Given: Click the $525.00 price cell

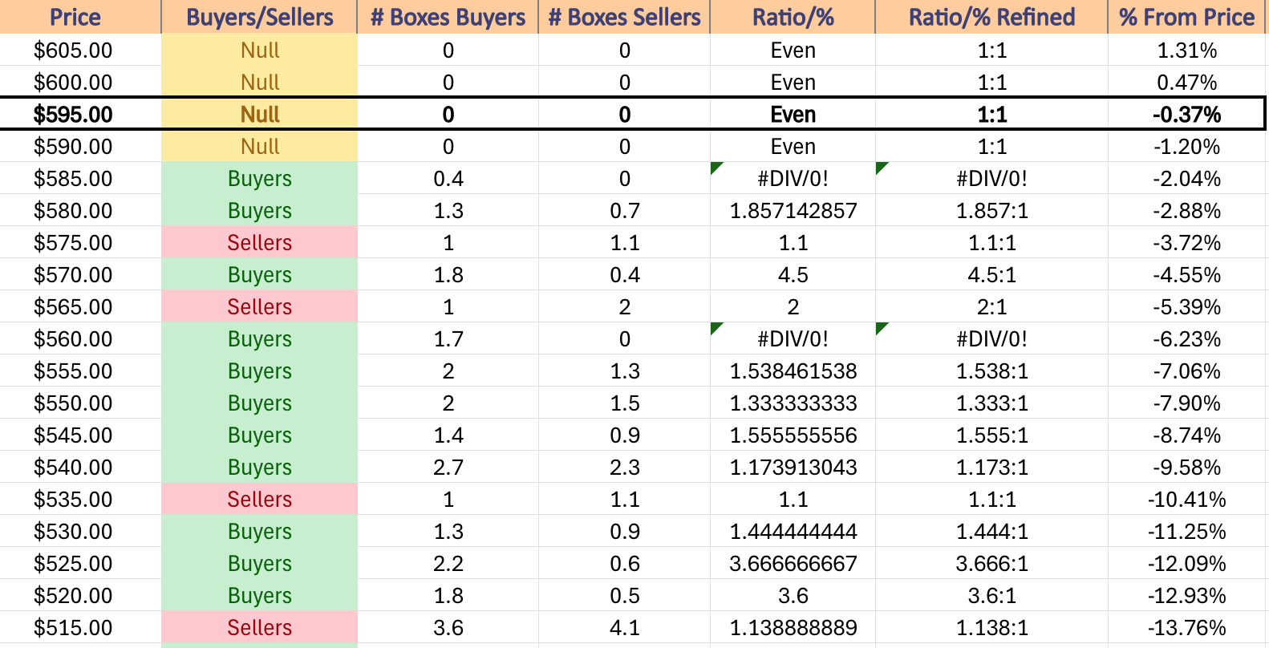Looking at the screenshot, I should click(x=80, y=563).
